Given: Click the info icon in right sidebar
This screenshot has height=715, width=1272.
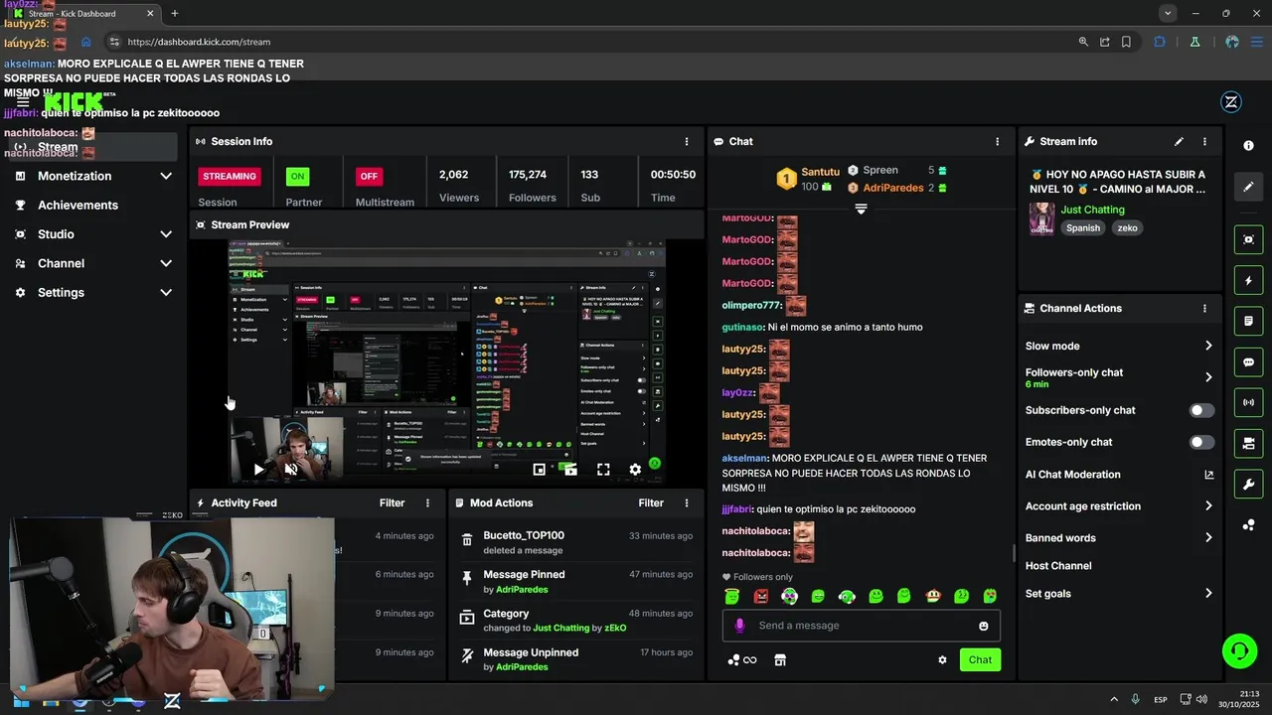Looking at the screenshot, I should click(1249, 145).
